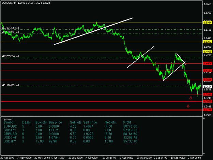Click GBPUSD net lots value -5.50
The height and width of the screenshot is (160, 213).
click(x=108, y=134)
